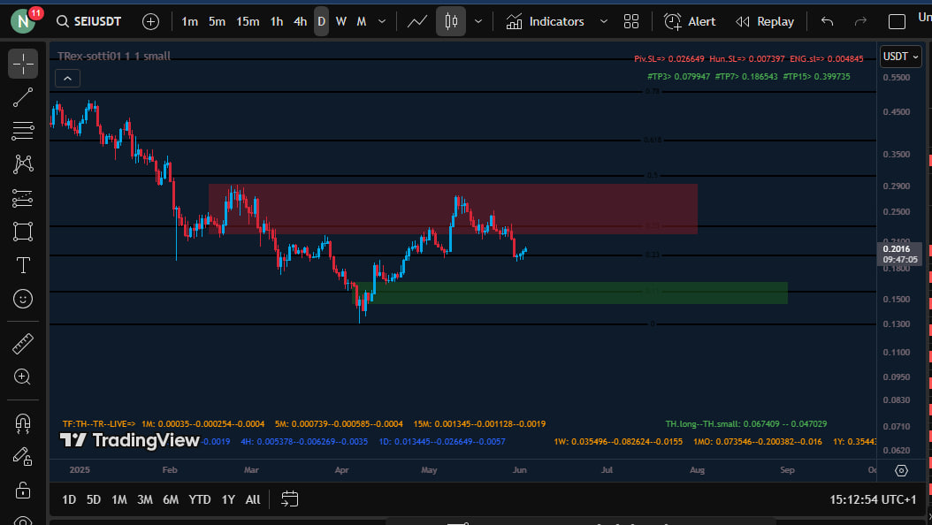Open the Fibonacci retracement tool group

[23, 131]
